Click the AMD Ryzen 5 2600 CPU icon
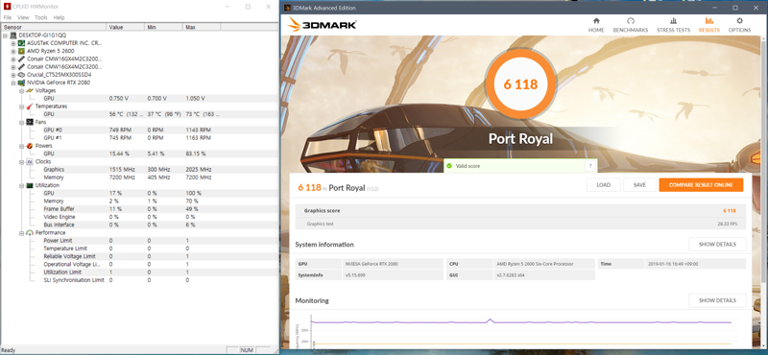The height and width of the screenshot is (355, 768). tap(21, 51)
